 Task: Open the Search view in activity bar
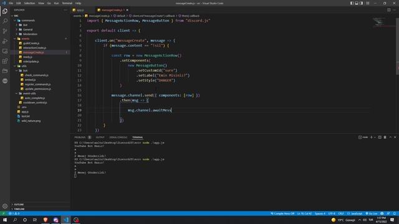tap(5, 21)
